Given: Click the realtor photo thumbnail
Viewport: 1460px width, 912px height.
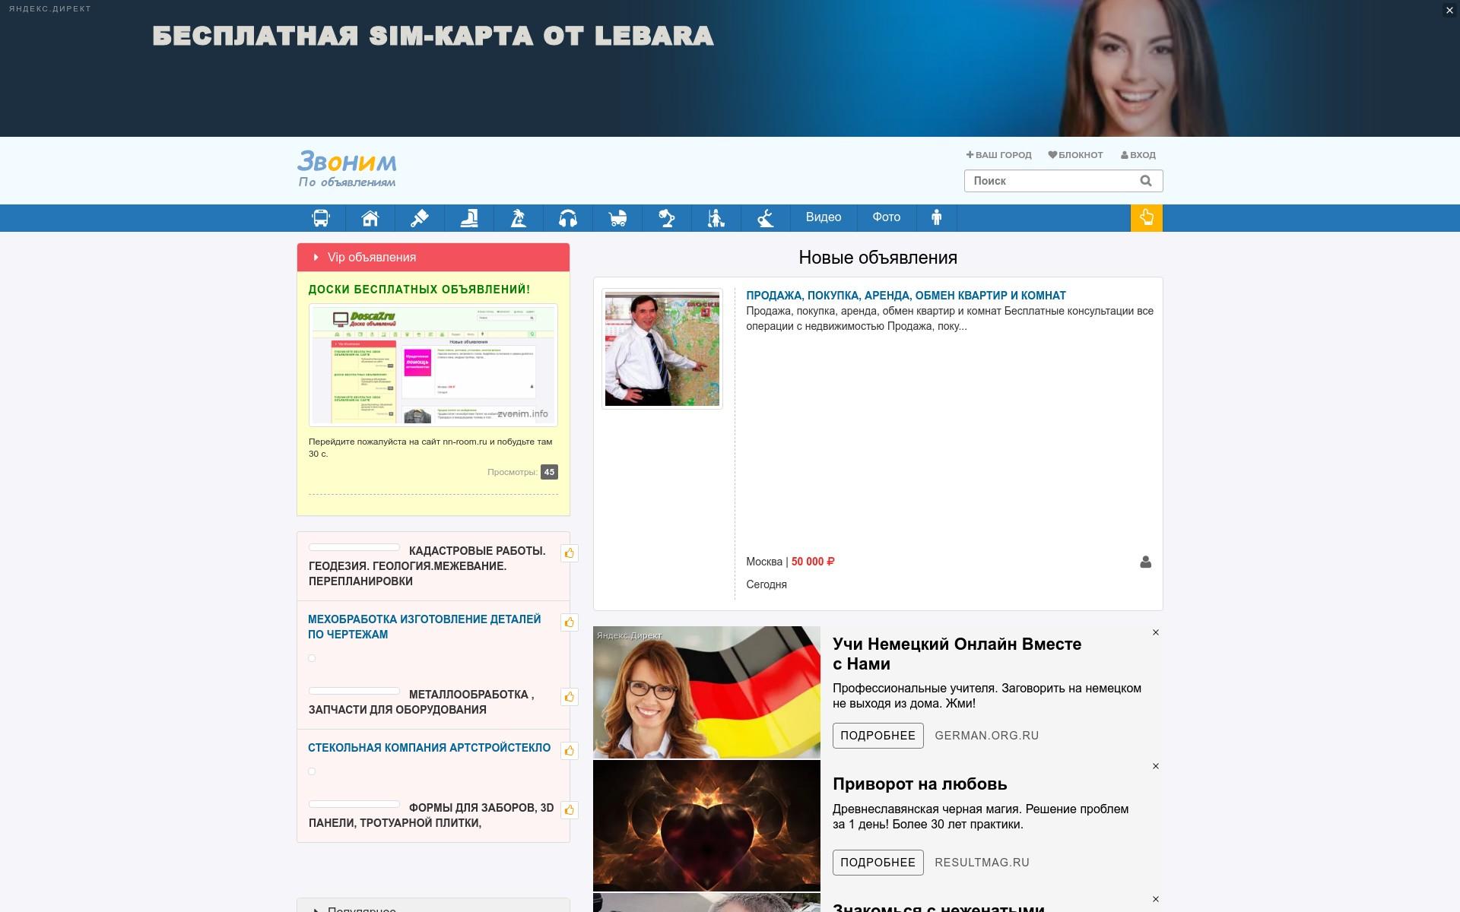Looking at the screenshot, I should (662, 349).
